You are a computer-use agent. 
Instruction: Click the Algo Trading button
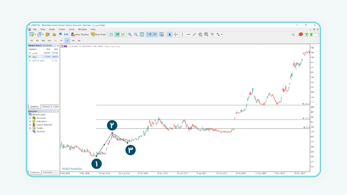[x=80, y=35]
